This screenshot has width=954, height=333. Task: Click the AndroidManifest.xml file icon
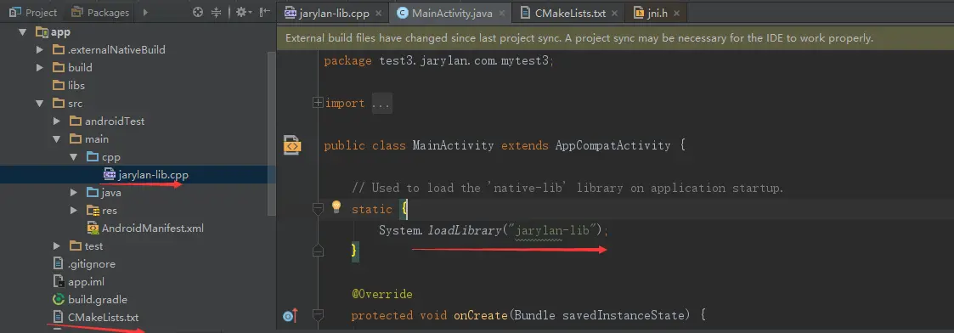[x=93, y=229]
